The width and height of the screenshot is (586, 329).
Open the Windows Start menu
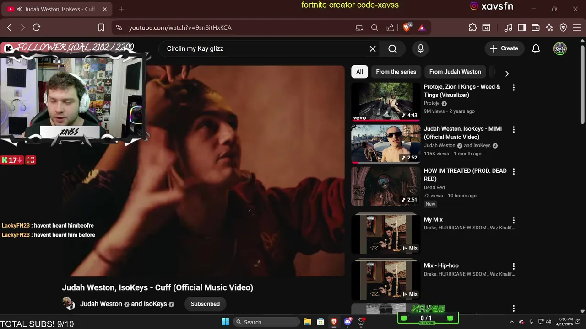tap(225, 322)
